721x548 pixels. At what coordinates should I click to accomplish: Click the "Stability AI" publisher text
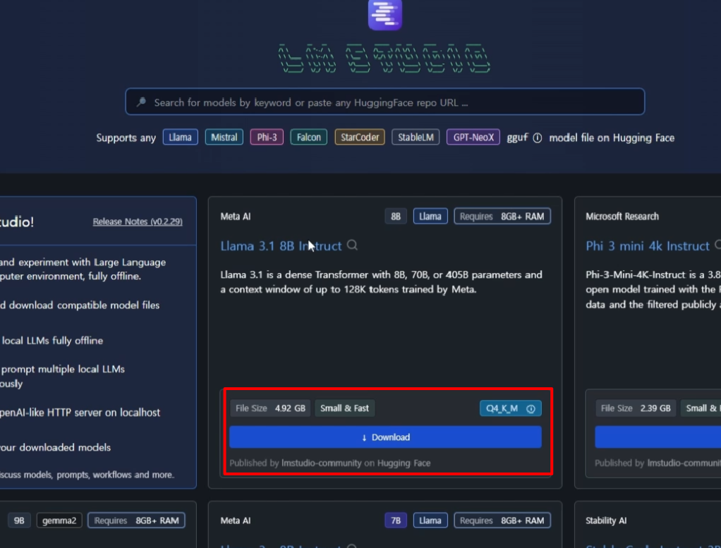pyautogui.click(x=606, y=520)
